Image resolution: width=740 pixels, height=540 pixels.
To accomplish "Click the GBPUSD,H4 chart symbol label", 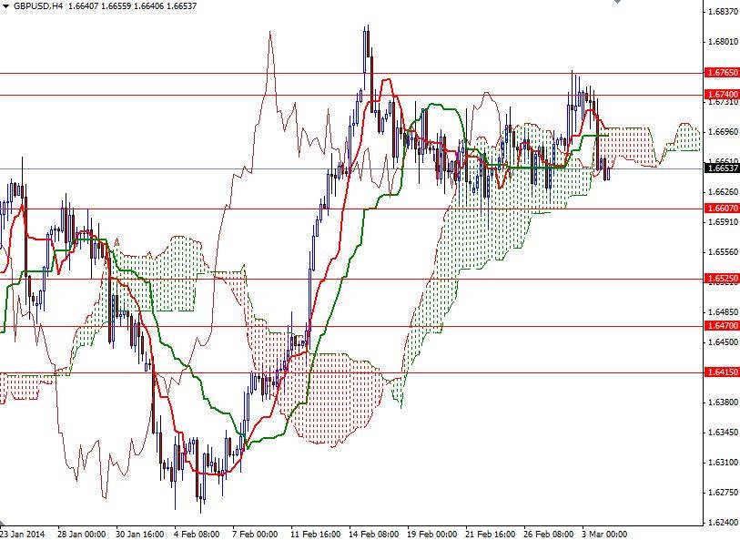I will (38, 8).
